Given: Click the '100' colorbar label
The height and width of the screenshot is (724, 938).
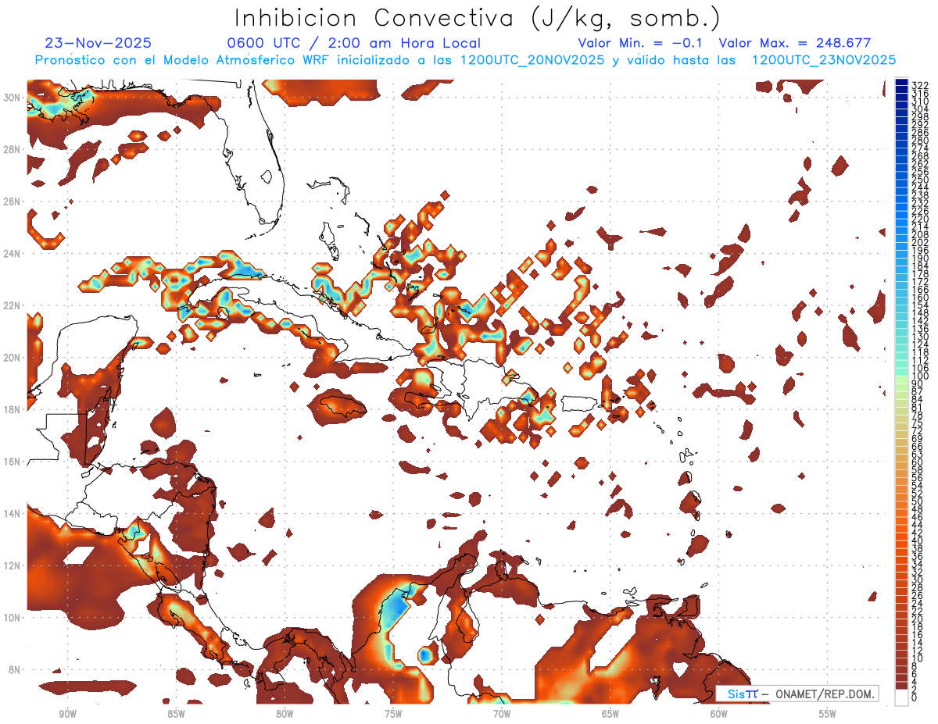Looking at the screenshot, I should click(920, 377).
